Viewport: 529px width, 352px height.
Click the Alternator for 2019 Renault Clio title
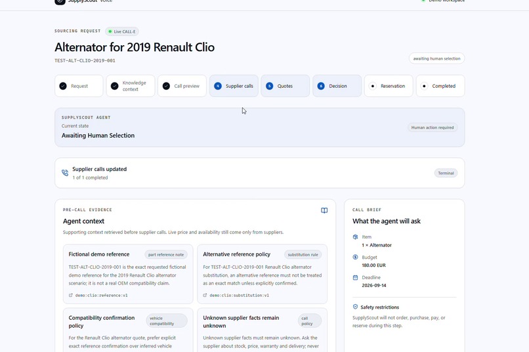coord(135,47)
